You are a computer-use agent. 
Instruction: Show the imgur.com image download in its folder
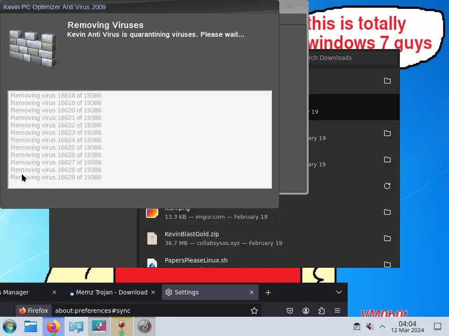(387, 212)
